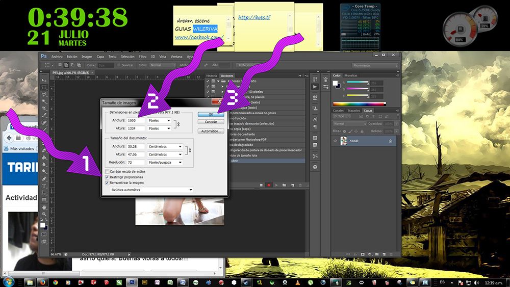This screenshot has width=510, height=287.
Task: Toggle Cambiar escala de estilos checkbox
Action: click(107, 171)
